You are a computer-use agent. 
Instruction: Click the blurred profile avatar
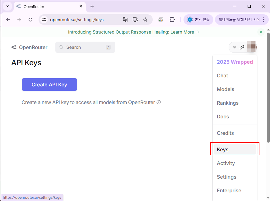tap(252, 47)
